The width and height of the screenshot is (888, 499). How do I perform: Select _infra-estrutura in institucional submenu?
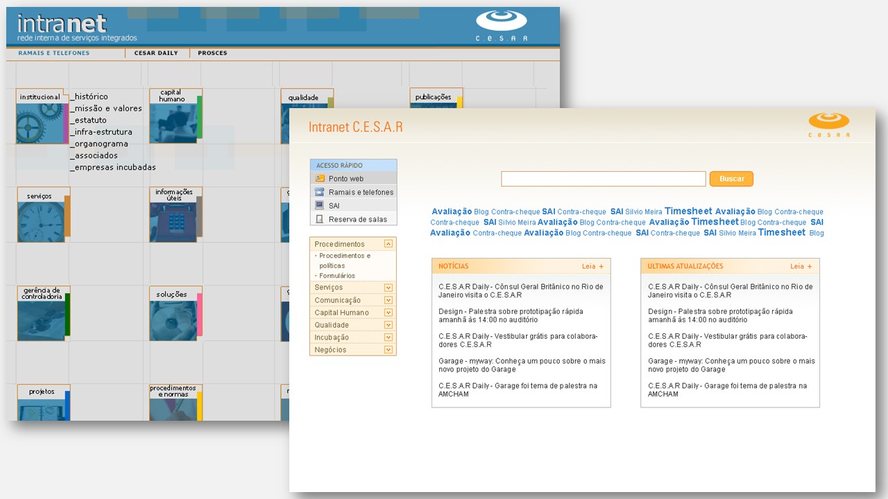[101, 132]
